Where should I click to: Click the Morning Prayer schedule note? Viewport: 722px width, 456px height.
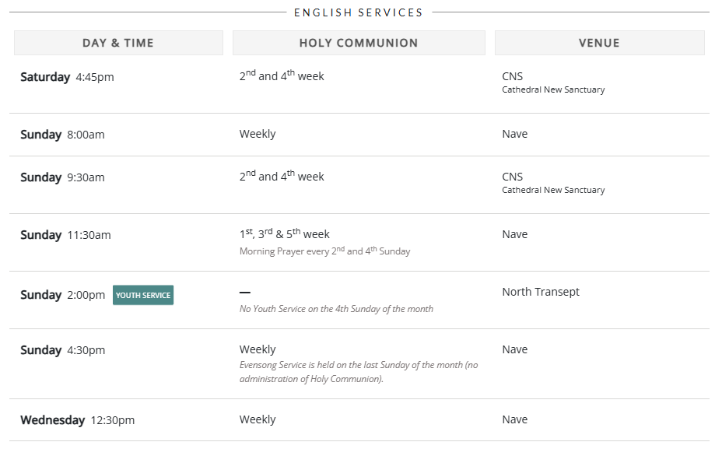[324, 251]
